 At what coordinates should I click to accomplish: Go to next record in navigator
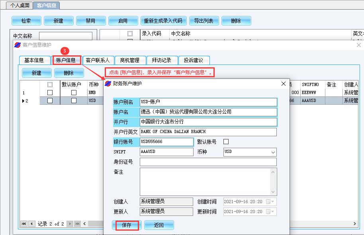[70, 224]
